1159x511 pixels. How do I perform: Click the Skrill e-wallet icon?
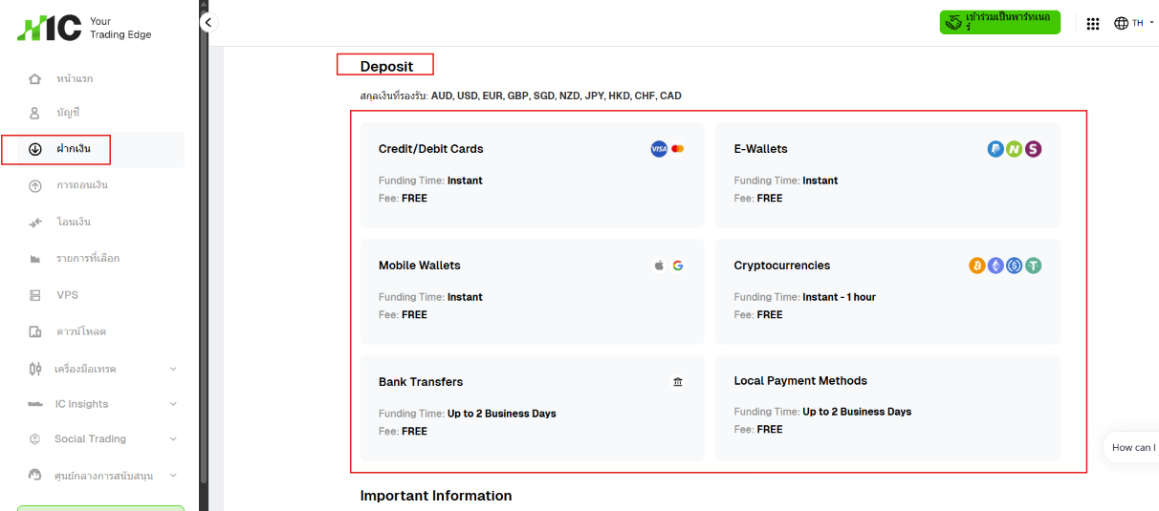(1033, 149)
